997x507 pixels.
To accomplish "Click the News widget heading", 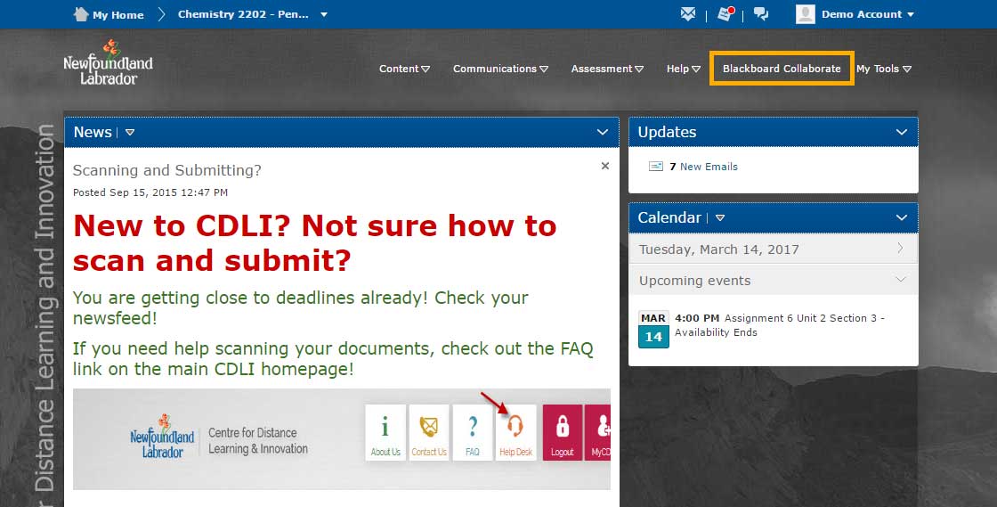I will (x=93, y=132).
